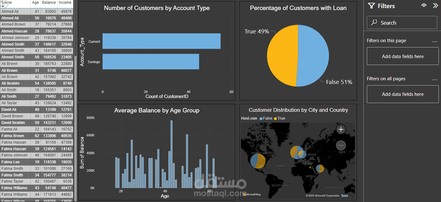Click Add data fields here under Filters on all pages

(x=403, y=94)
